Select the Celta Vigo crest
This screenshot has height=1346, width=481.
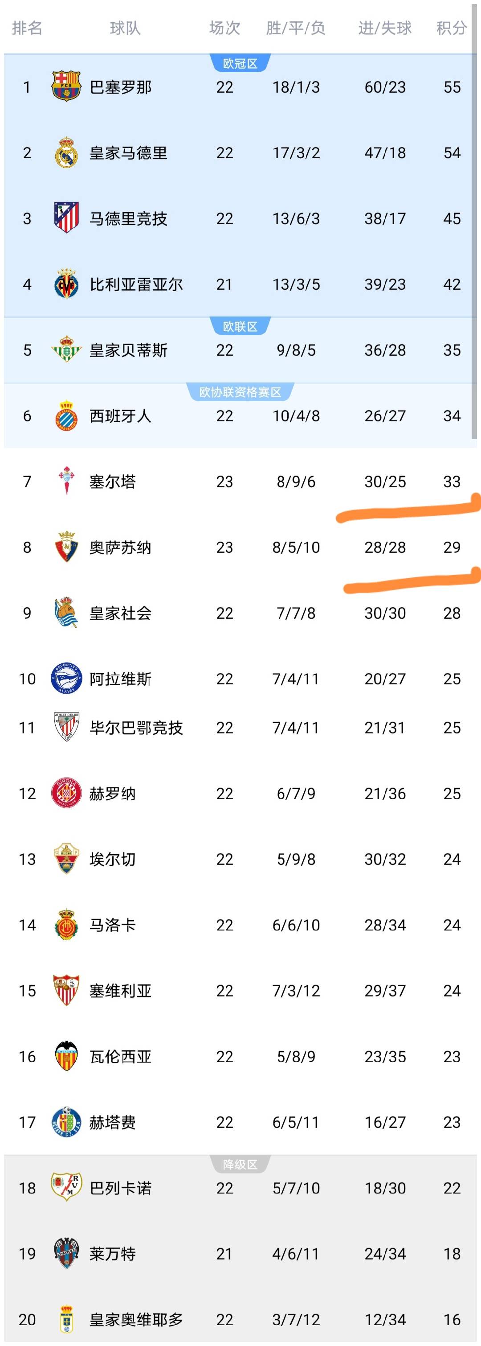(66, 481)
